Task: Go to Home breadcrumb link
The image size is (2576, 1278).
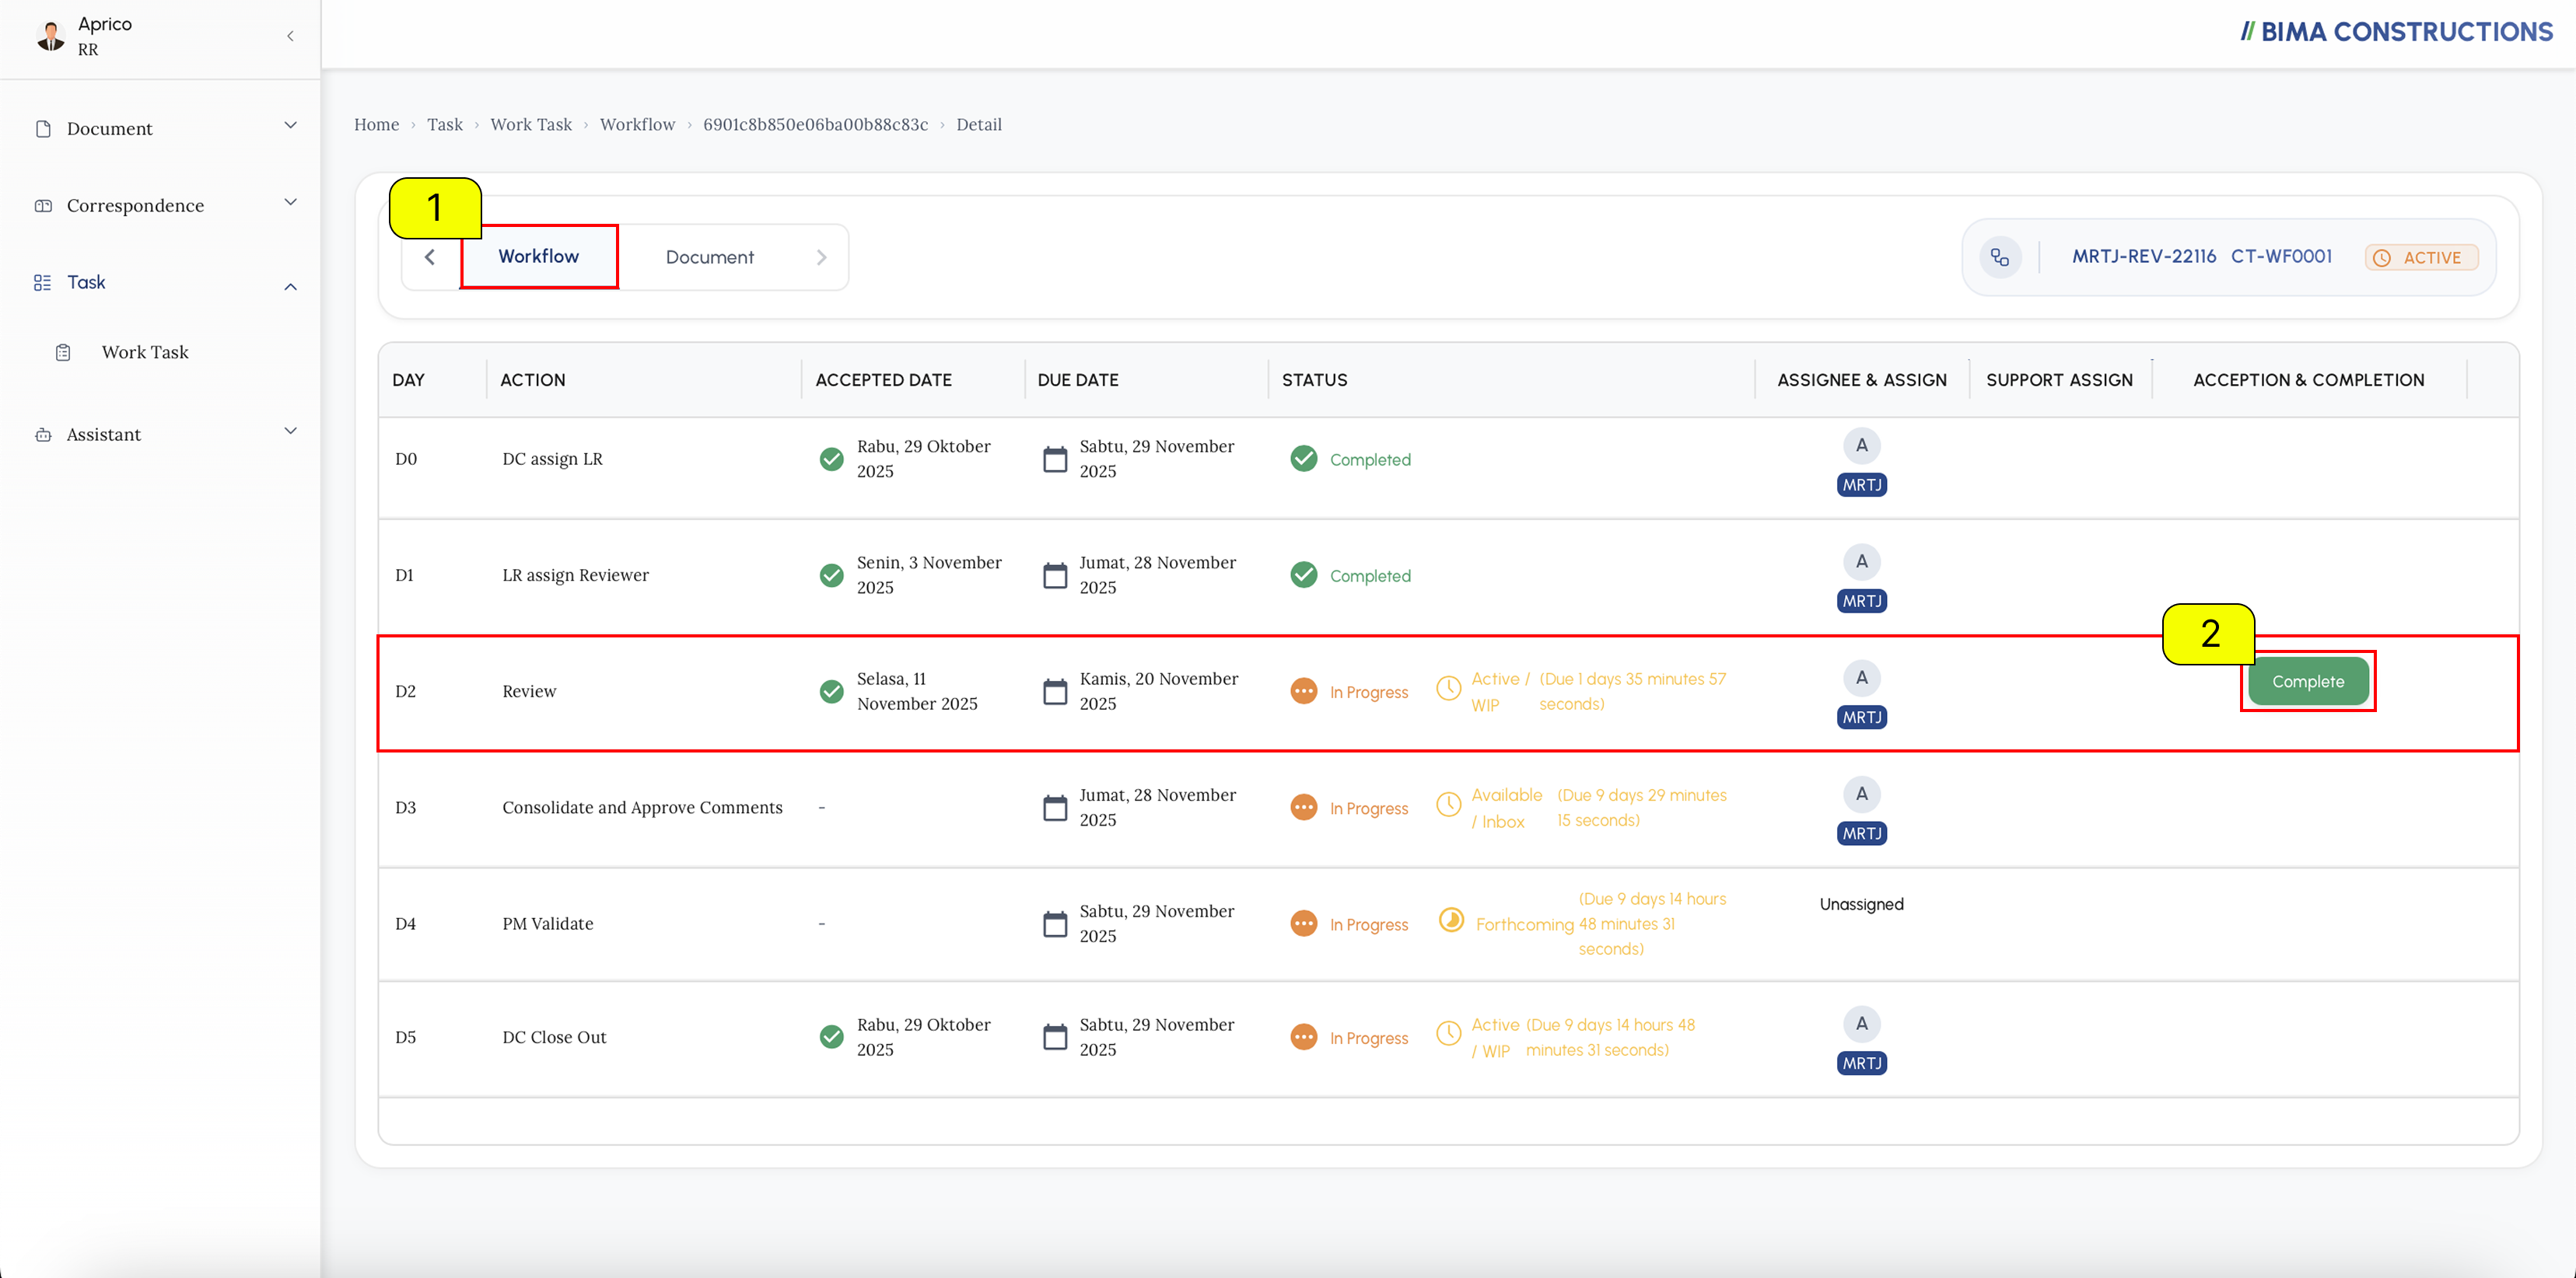Action: click(x=376, y=125)
